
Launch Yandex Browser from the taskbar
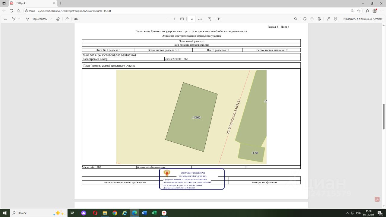pos(164,213)
